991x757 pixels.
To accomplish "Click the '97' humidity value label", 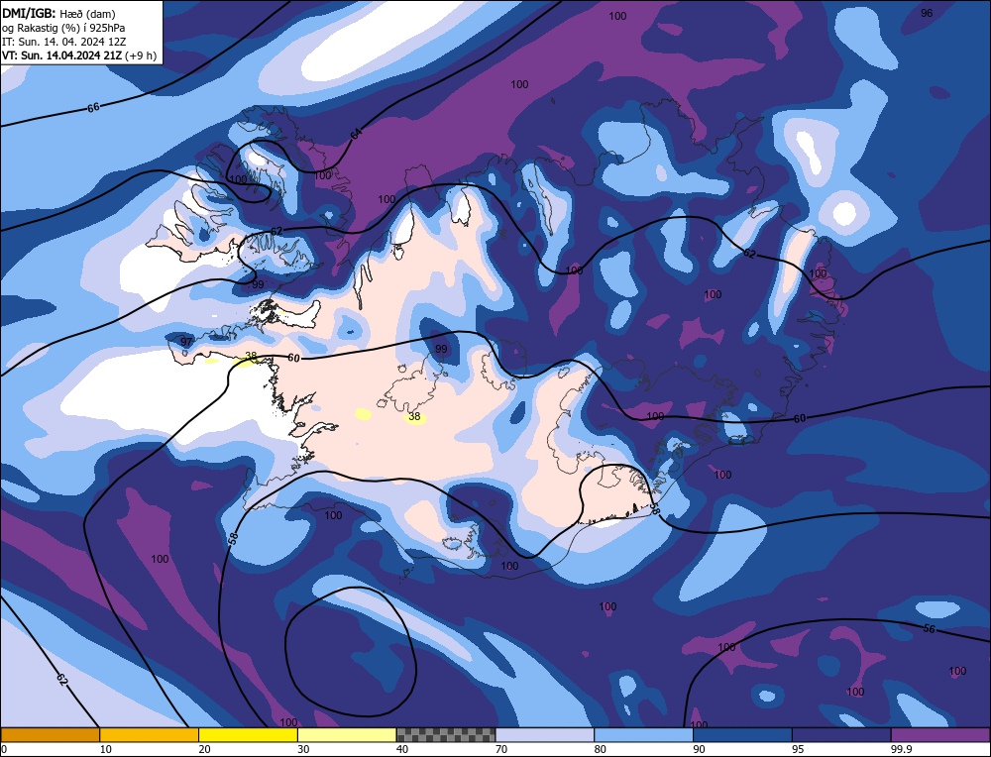I will 186,342.
